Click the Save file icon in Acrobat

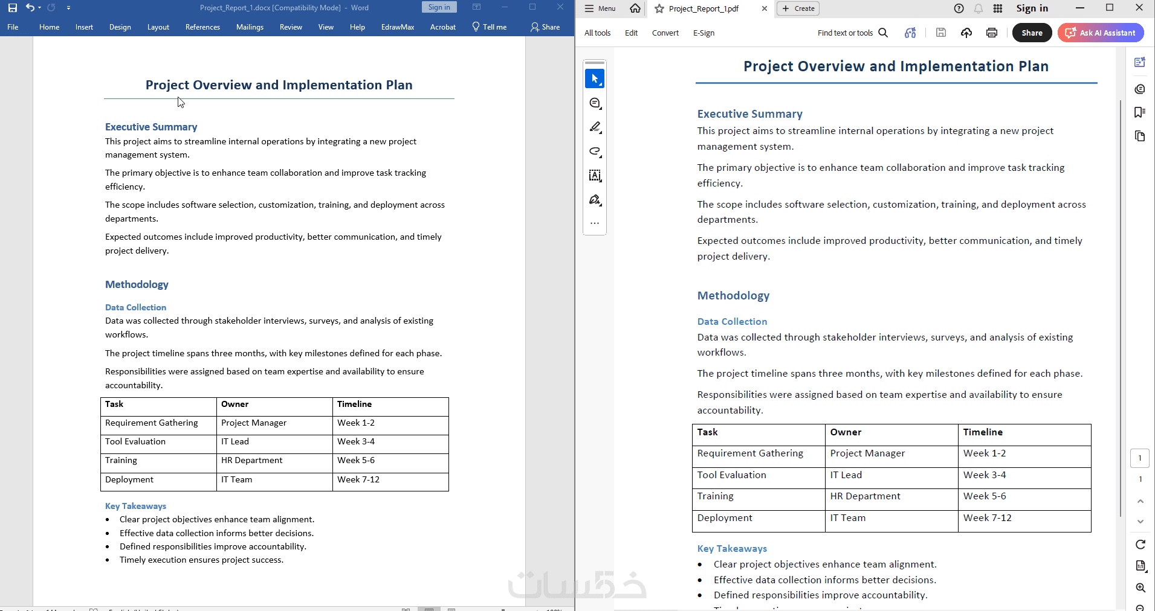click(x=941, y=33)
